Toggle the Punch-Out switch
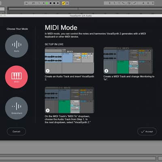Screen dimensions: 162x162 pyautogui.click(x=134, y=3)
